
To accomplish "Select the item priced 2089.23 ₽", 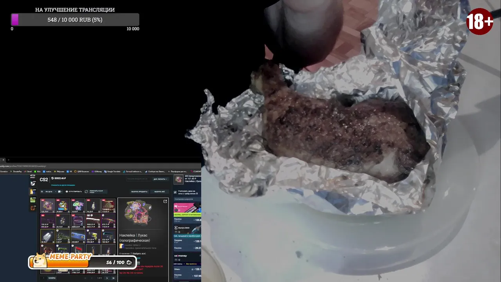I will coord(78,221).
